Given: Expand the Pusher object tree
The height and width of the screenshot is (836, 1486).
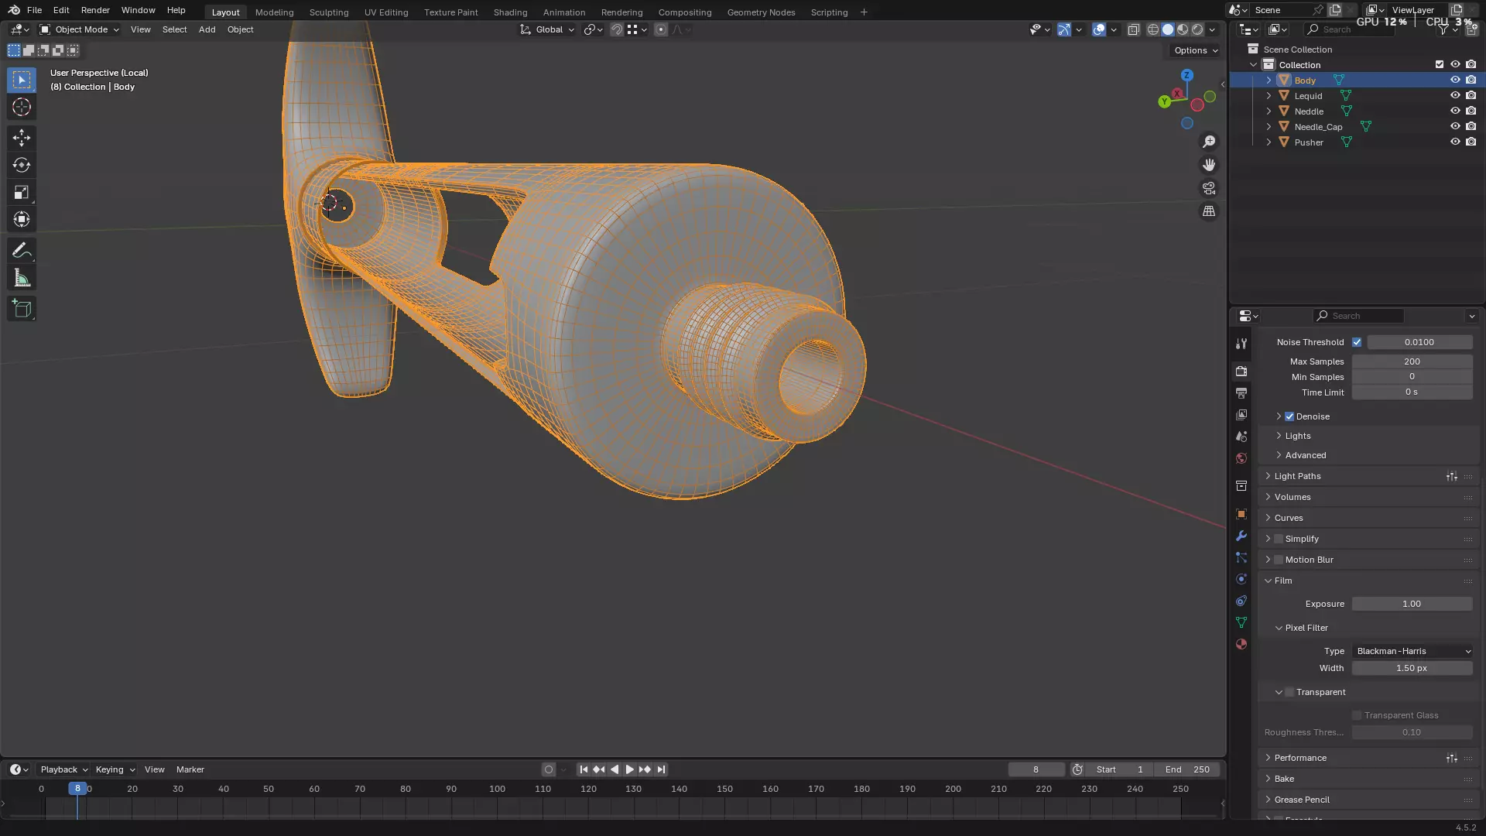Looking at the screenshot, I should click(x=1269, y=142).
